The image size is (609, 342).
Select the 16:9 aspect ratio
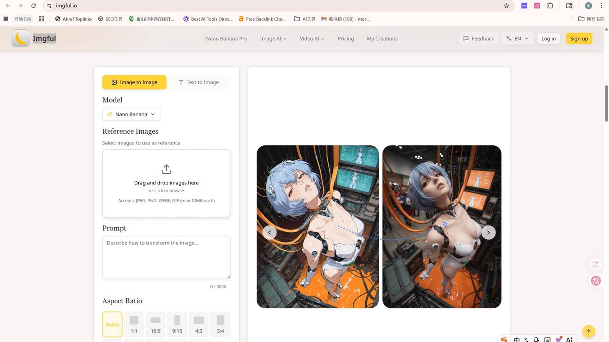point(155,324)
